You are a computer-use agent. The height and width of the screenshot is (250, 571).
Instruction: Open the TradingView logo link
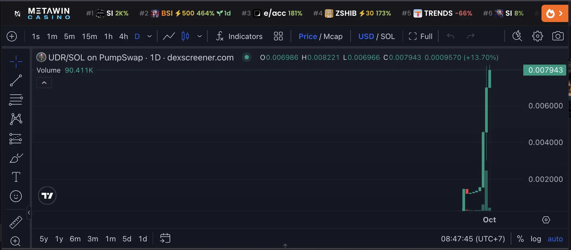(x=47, y=196)
